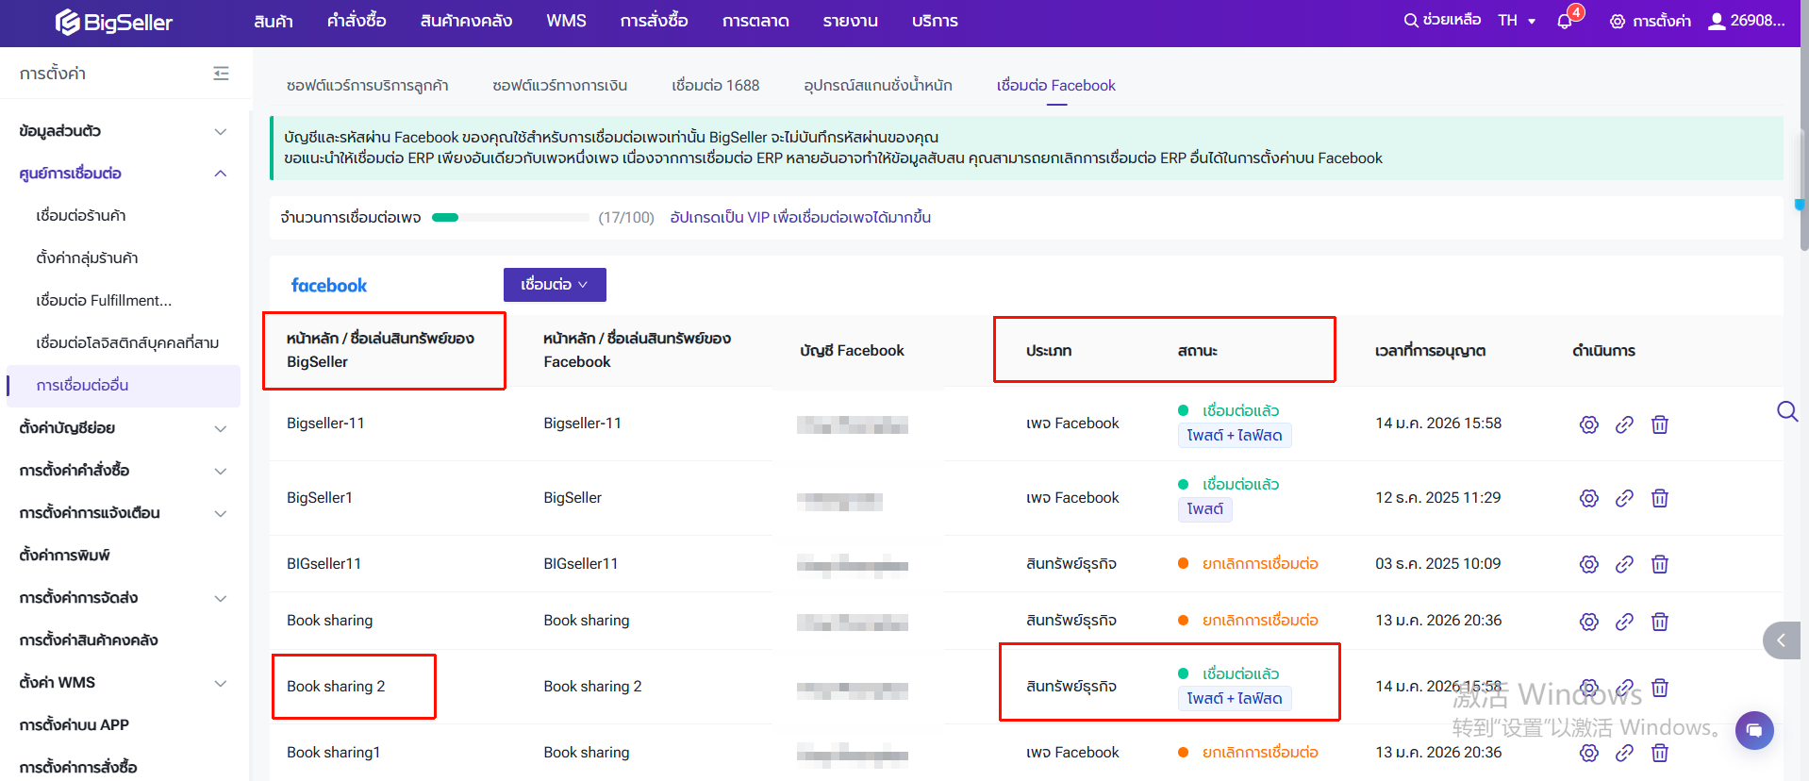This screenshot has height=781, width=1809.
Task: Click the page connection quota progress bar
Action: pyautogui.click(x=509, y=218)
